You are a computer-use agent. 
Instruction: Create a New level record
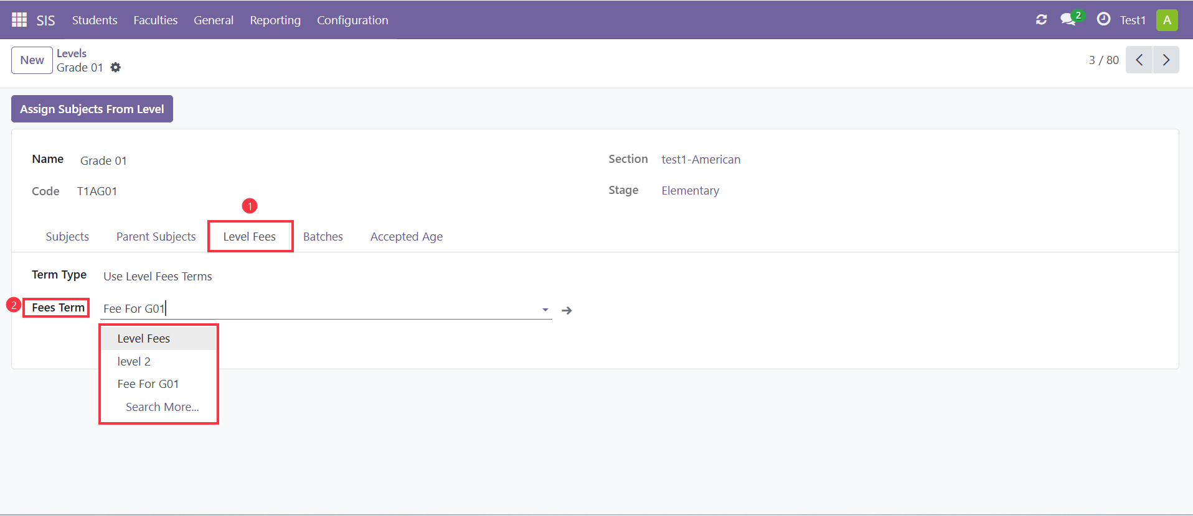(x=32, y=60)
